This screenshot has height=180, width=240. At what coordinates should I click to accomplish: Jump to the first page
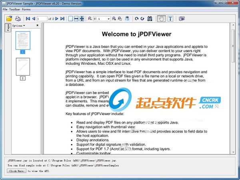tap(28, 19)
